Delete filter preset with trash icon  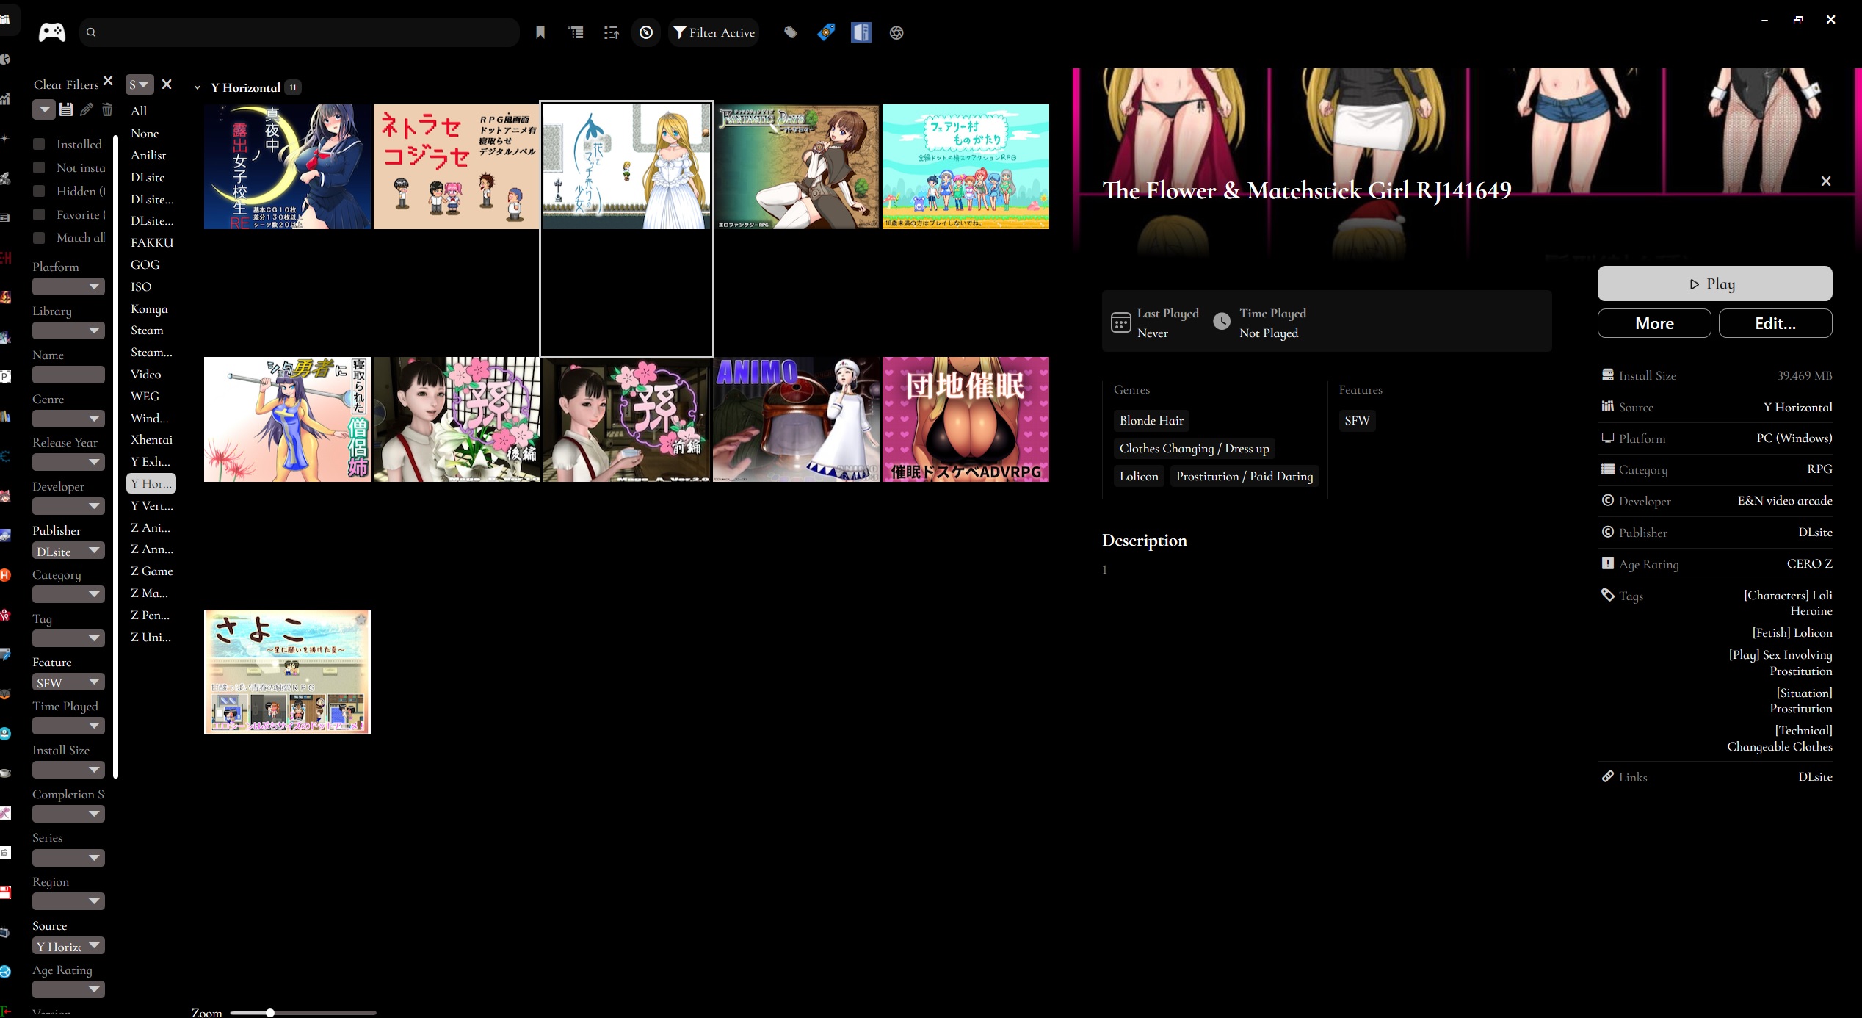click(x=107, y=109)
